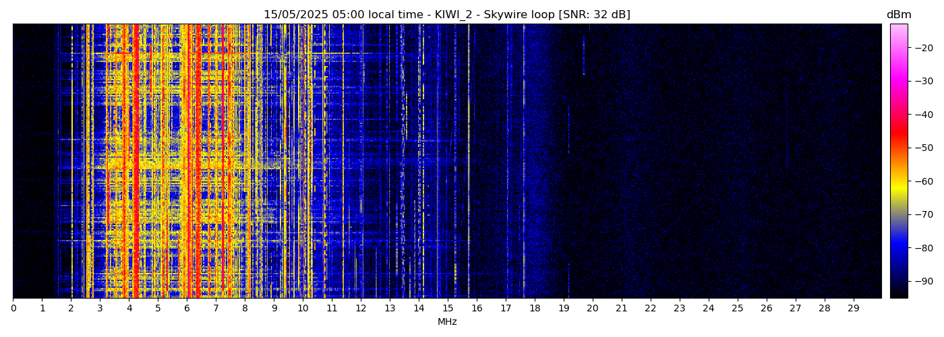Pick the yellow band on the colorbar
The width and height of the screenshot is (944, 337).
pyautogui.click(x=898, y=189)
